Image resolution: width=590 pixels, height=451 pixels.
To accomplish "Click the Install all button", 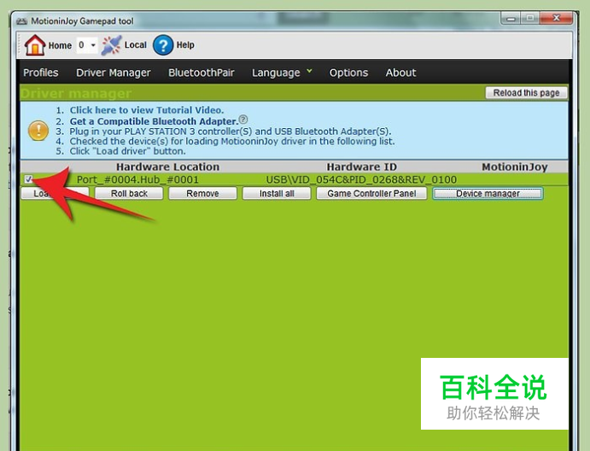I will click(277, 193).
